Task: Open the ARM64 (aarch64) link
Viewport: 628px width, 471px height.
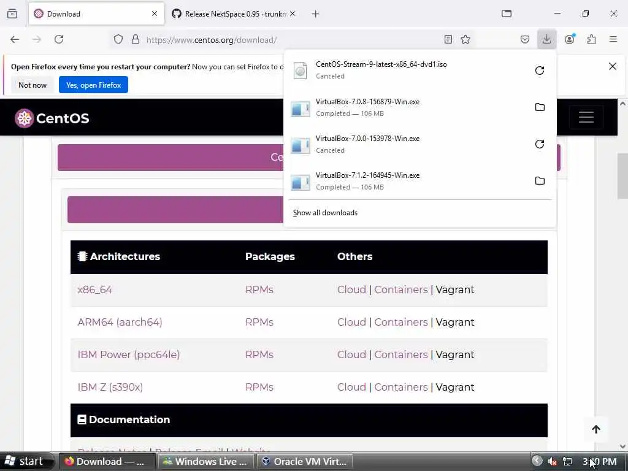Action: coord(120,322)
